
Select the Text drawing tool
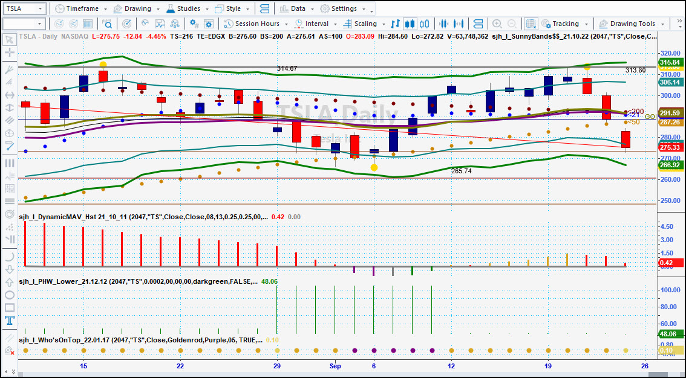(9, 321)
